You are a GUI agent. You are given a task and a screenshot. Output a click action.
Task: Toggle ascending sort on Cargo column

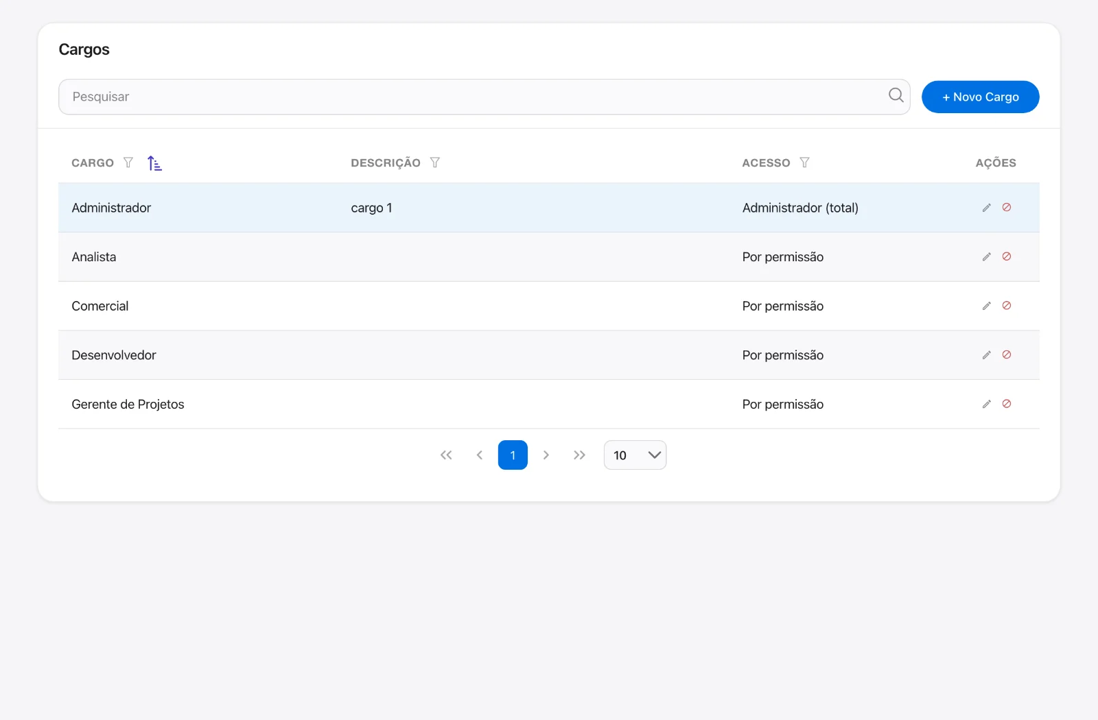coord(154,163)
